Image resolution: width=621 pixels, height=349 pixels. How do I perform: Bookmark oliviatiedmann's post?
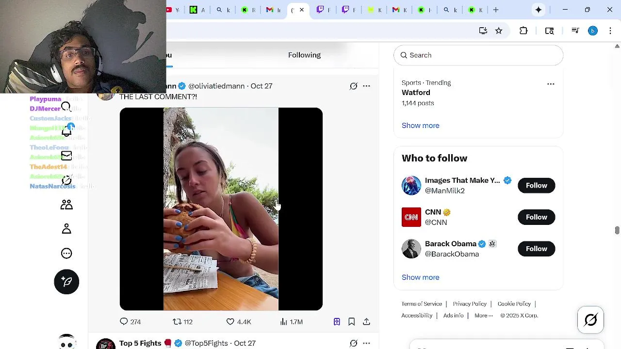(x=352, y=322)
